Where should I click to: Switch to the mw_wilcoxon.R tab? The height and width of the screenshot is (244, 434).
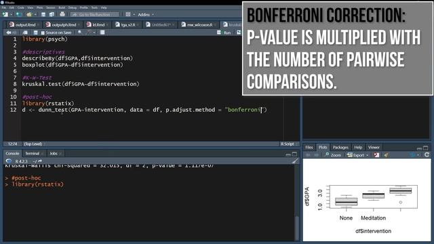tap(199, 24)
